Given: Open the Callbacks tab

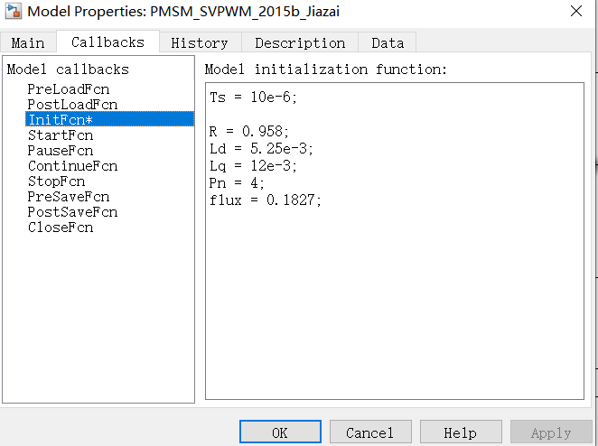Looking at the screenshot, I should pyautogui.click(x=107, y=42).
